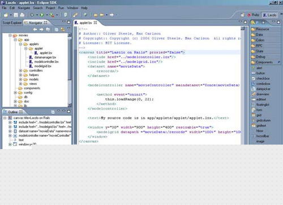The height and width of the screenshot is (205, 283).
Task: Collapse the applets folder node
Action: tap(21, 44)
